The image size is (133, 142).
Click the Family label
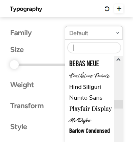point(21,33)
